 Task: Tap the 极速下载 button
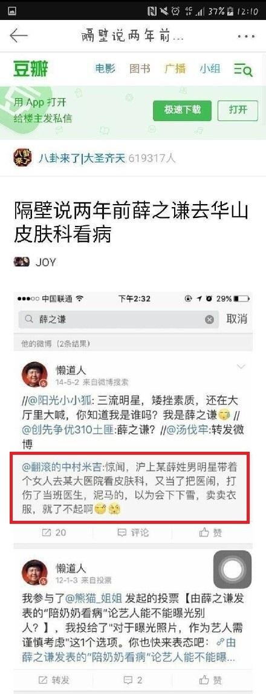click(182, 110)
